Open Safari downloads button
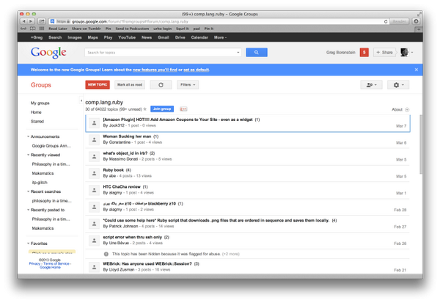The width and height of the screenshot is (440, 303). (416, 21)
